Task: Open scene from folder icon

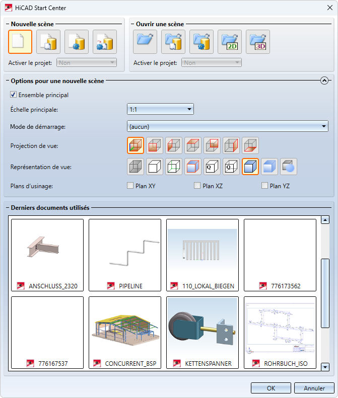Action: point(145,42)
